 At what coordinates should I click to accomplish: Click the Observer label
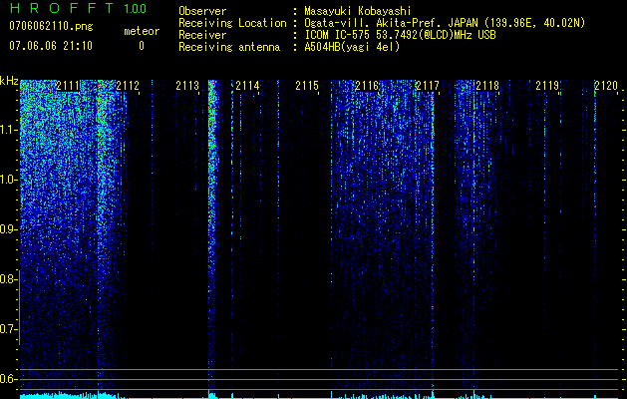[202, 11]
